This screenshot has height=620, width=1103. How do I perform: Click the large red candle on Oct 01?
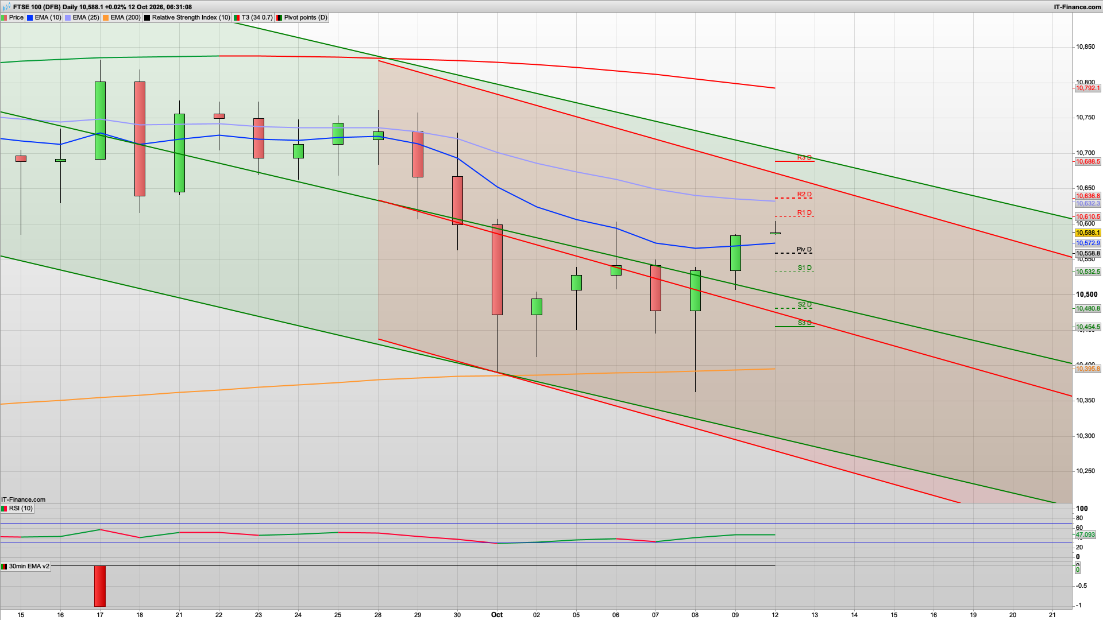pos(497,269)
